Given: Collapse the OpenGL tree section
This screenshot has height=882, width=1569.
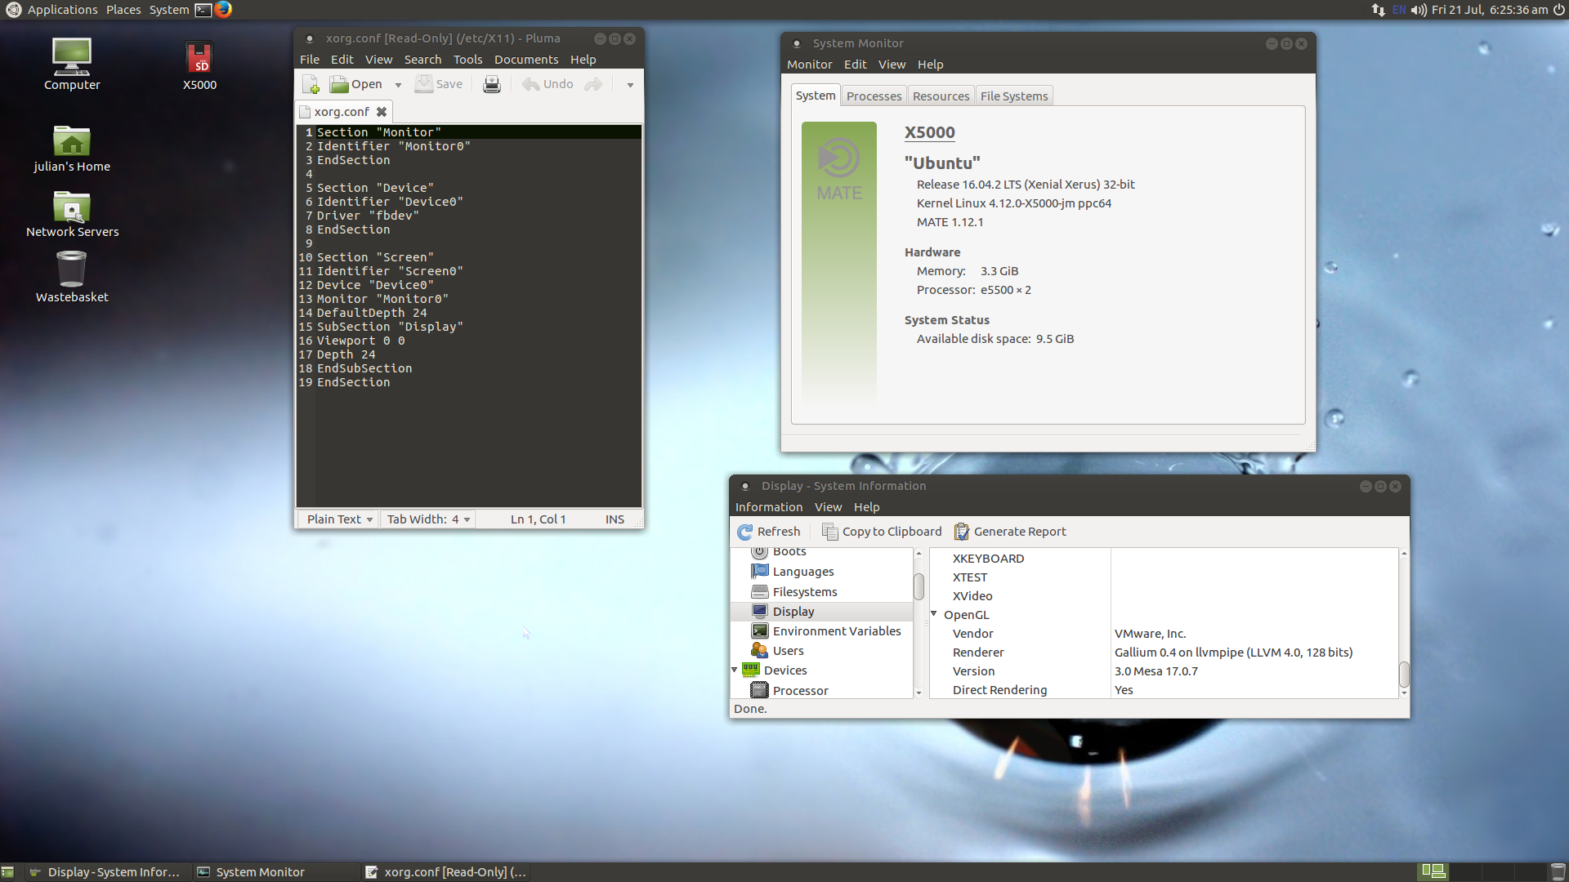Looking at the screenshot, I should 934,614.
